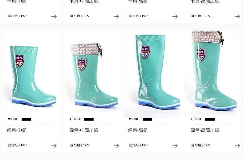The height and width of the screenshot is (161, 244).
Task: Click the 卡其-高筒加绒 title at top
Action: point(205,2)
